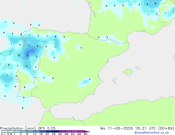The height and width of the screenshot is (135, 175).
Task: Click legend tick label '0.1'
Action: point(3,134)
